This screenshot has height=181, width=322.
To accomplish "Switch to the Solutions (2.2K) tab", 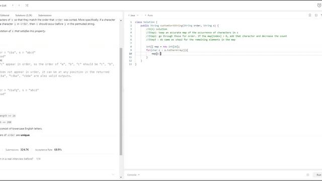I will (24, 16).
